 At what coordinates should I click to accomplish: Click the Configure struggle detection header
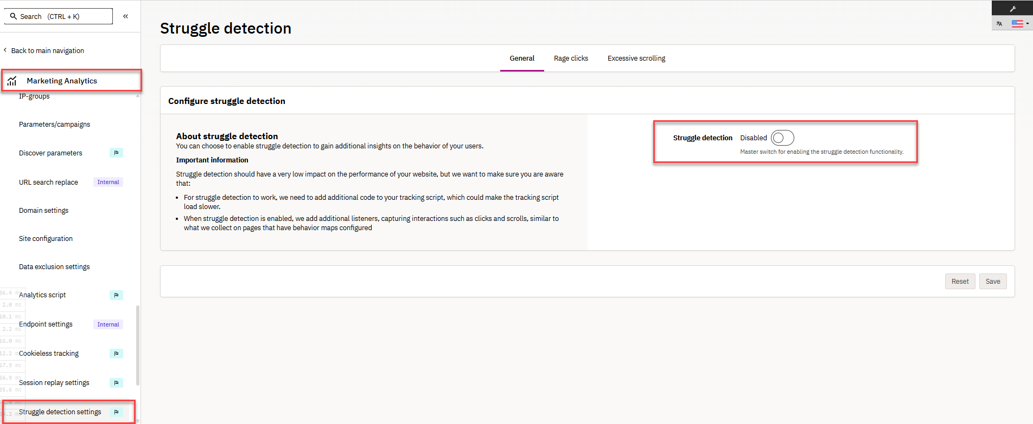227,101
